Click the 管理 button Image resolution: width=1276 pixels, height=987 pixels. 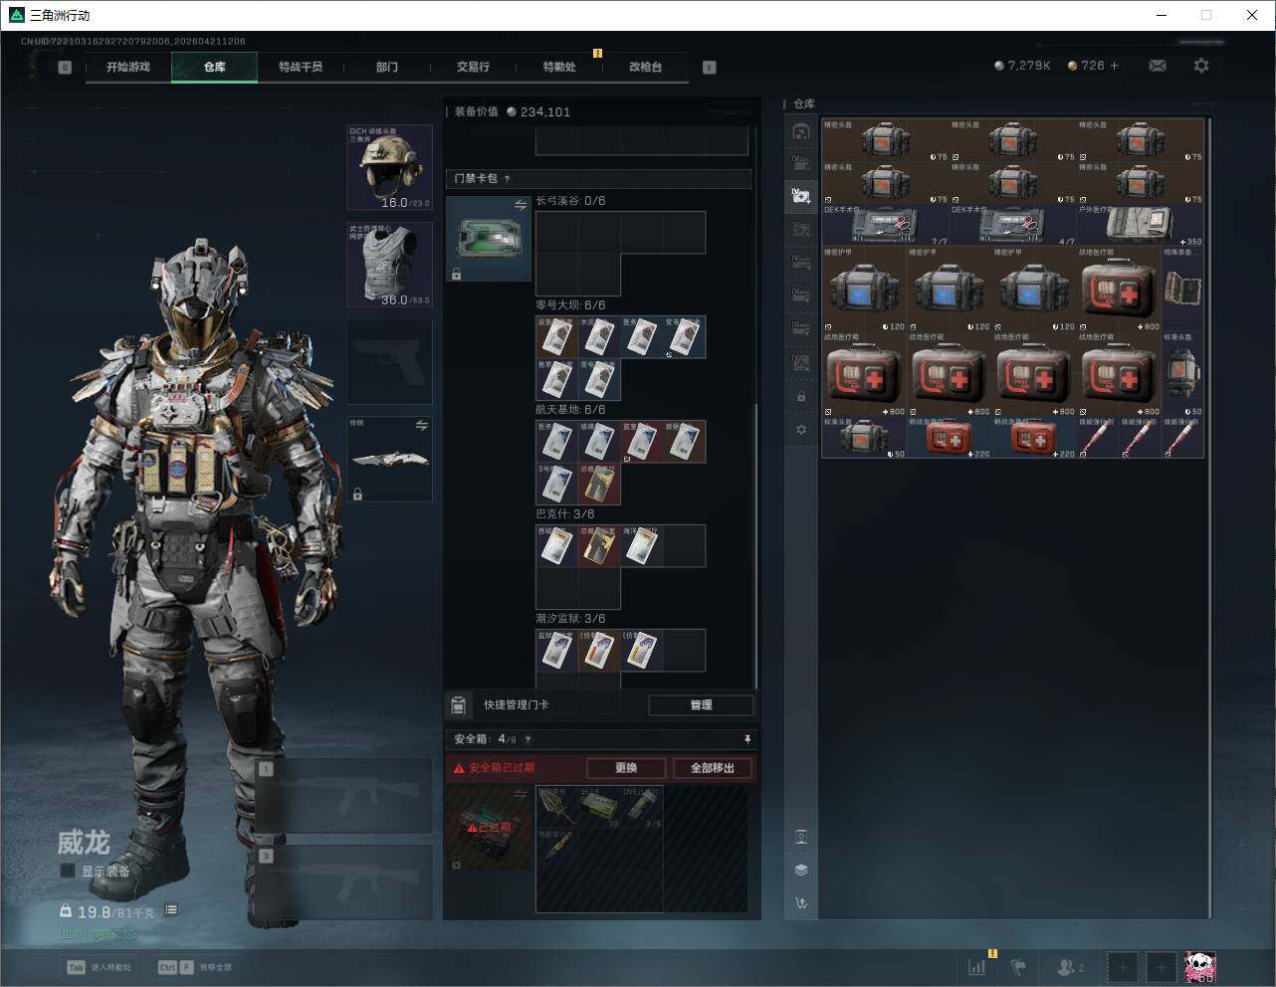(x=701, y=704)
